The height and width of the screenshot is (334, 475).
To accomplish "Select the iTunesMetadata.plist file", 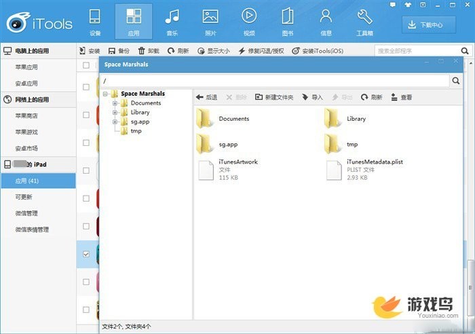I will coord(364,170).
